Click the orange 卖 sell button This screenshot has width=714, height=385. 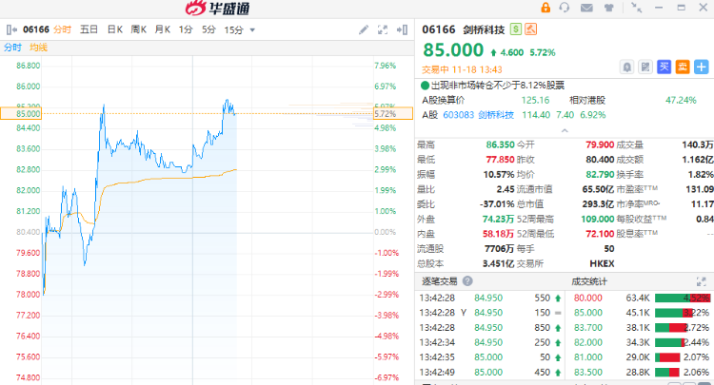coord(683,67)
